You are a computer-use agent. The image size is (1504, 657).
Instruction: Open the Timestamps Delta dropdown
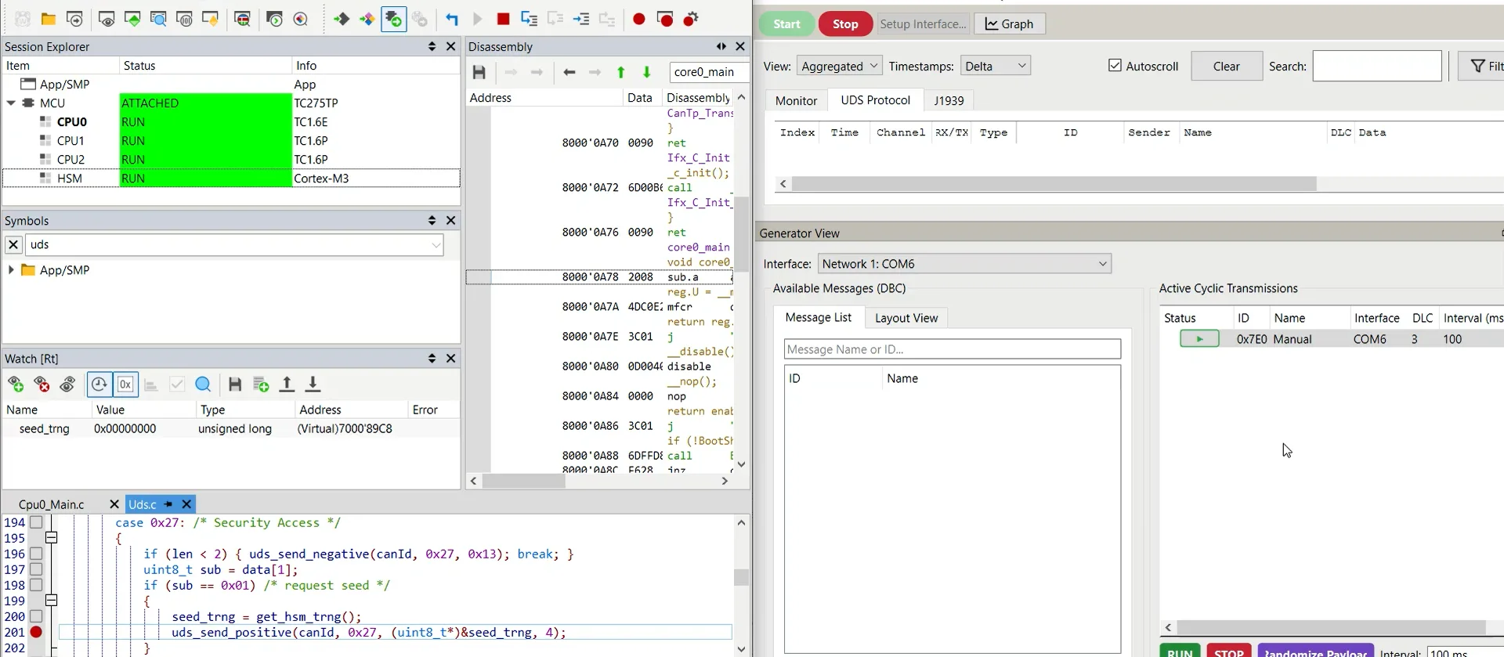pyautogui.click(x=996, y=66)
